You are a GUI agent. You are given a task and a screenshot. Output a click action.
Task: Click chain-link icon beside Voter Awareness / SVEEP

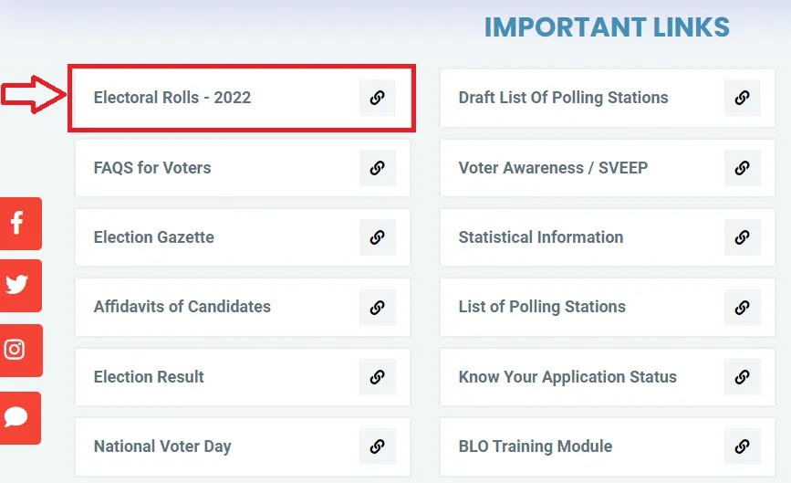pyautogui.click(x=742, y=168)
